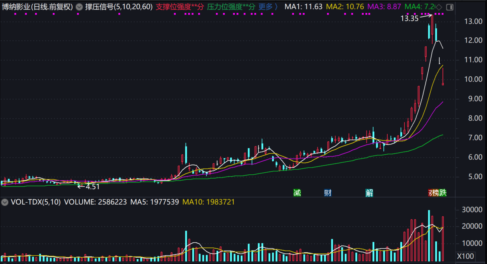Click the 13.35 high price annotation
The height and width of the screenshot is (264, 487).
coord(409,18)
